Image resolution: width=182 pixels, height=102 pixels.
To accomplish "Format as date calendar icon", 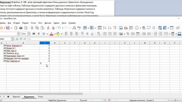I will (138, 34).
